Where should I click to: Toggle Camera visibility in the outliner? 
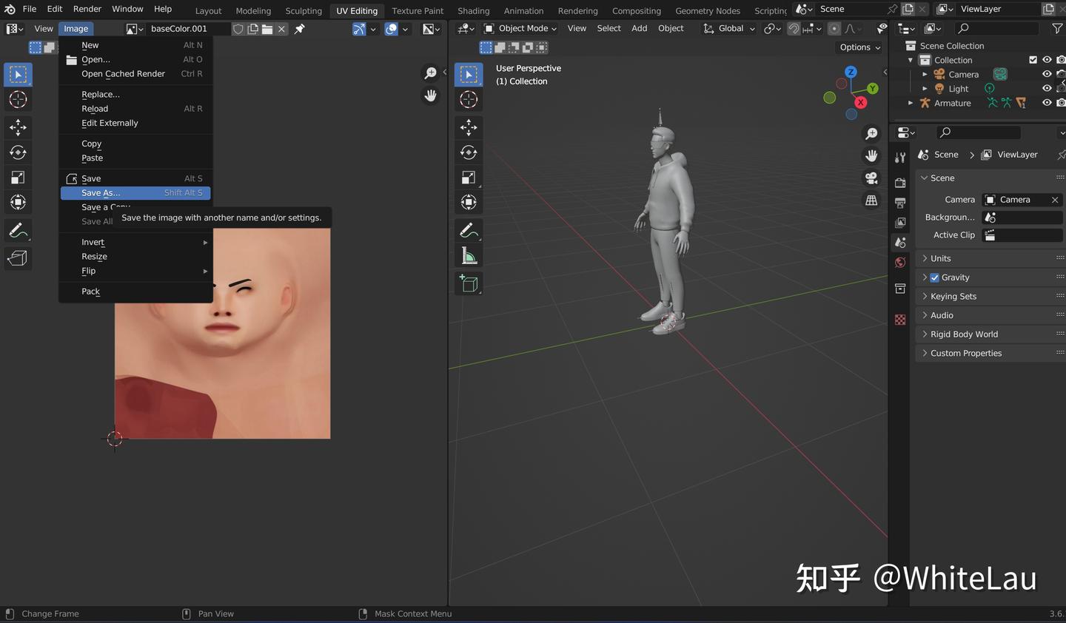1047,74
